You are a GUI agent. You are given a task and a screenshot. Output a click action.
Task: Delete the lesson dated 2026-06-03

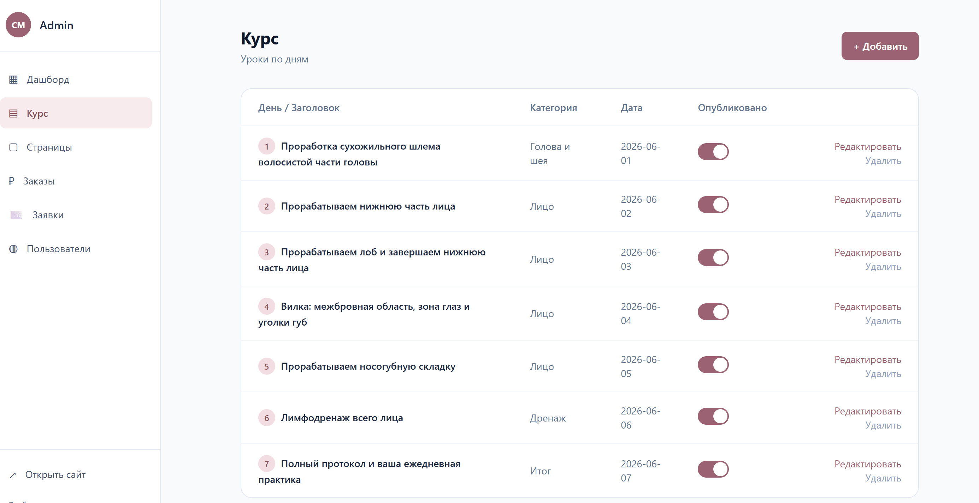[x=883, y=267]
